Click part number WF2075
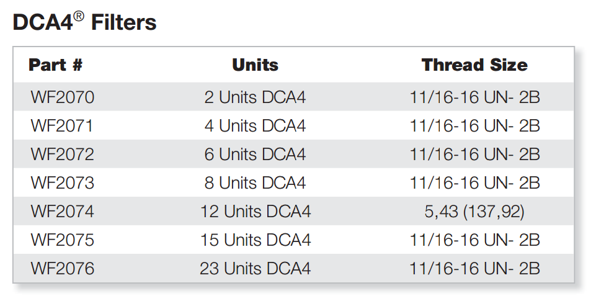Screen dimensions: 596x301 pyautogui.click(x=63, y=240)
